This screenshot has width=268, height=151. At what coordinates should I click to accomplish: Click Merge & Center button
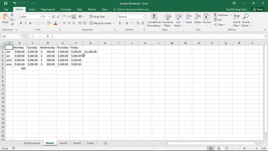[100, 23]
